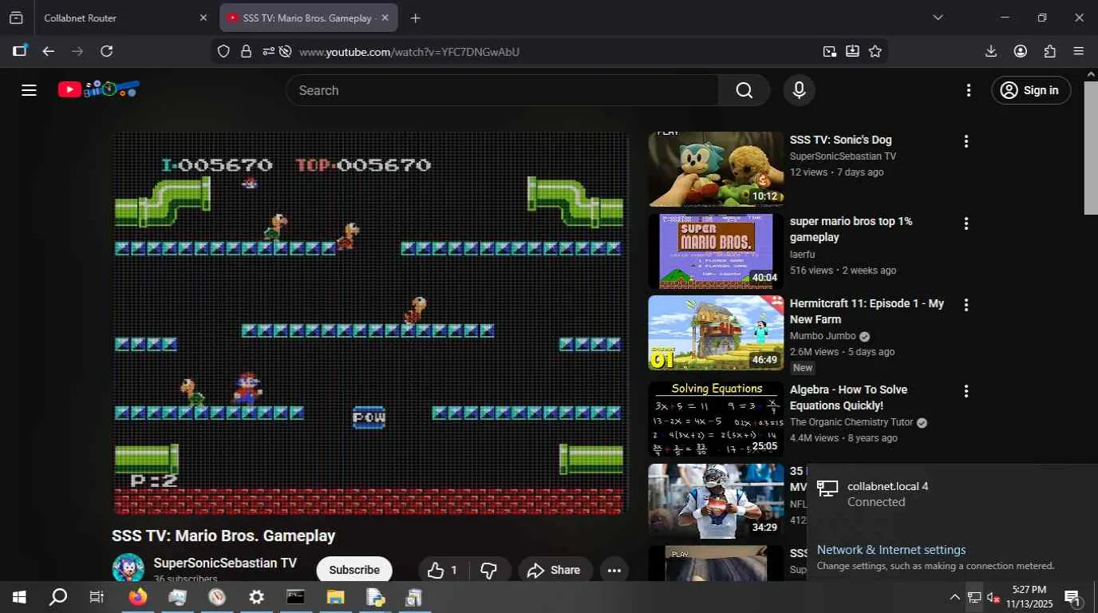This screenshot has height=613, width=1098.
Task: Open the 'SSS TV: Sonic's Dog' title link
Action: click(841, 140)
